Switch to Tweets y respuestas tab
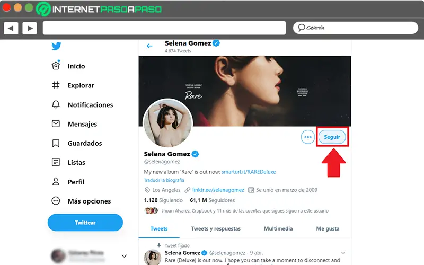424x265 pixels. pos(216,228)
